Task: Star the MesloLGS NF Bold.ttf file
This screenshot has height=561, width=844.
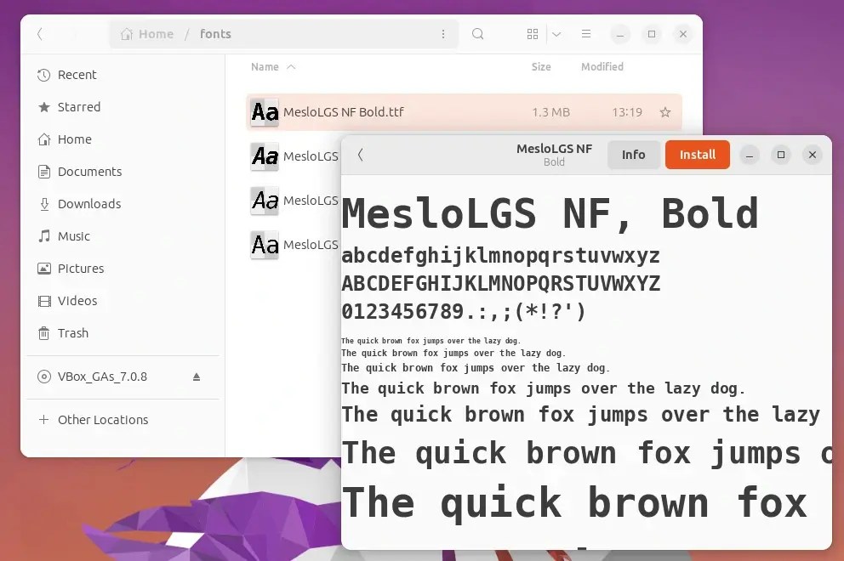Action: coord(665,112)
